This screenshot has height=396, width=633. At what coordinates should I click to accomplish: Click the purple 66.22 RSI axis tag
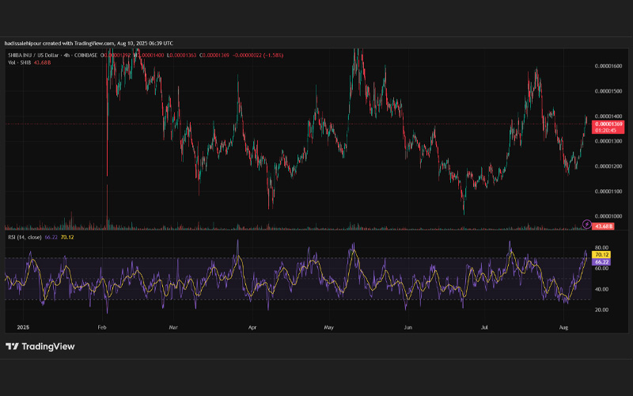pyautogui.click(x=601, y=262)
